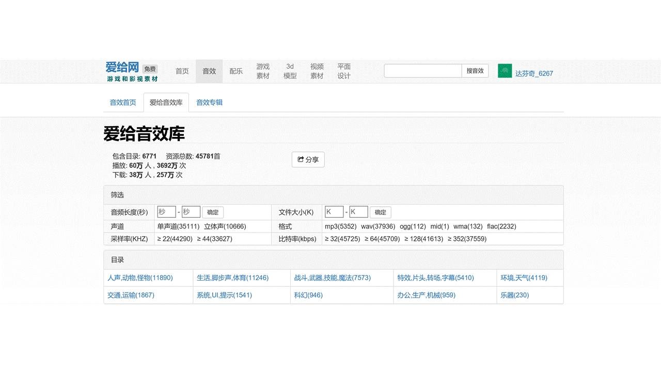Switch to the 音效专辑 tab
The width and height of the screenshot is (661, 372).
[209, 102]
